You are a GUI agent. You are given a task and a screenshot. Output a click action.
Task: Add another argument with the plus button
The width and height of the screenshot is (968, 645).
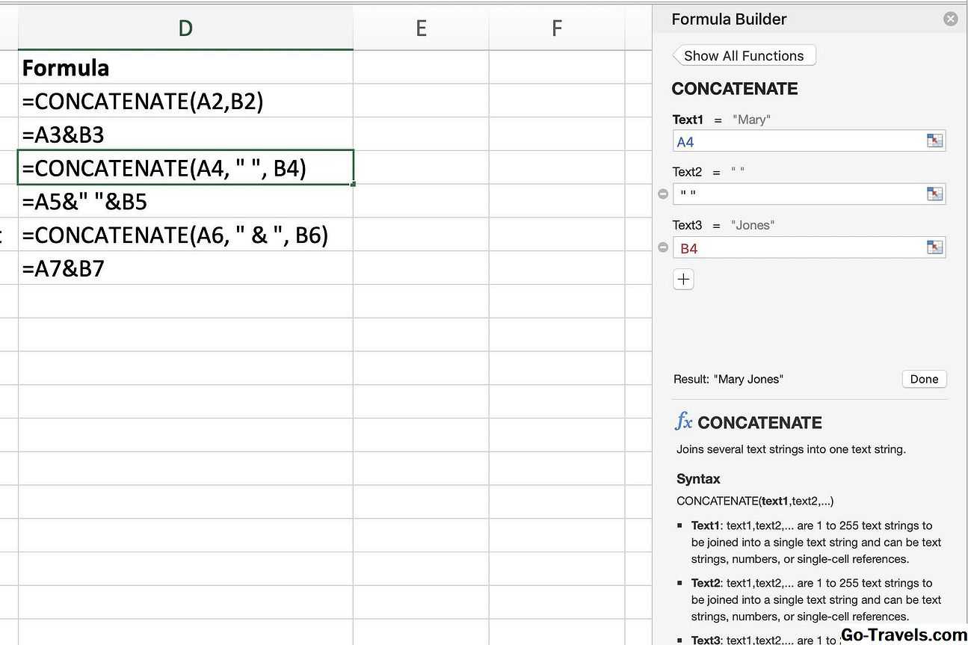[x=683, y=280]
